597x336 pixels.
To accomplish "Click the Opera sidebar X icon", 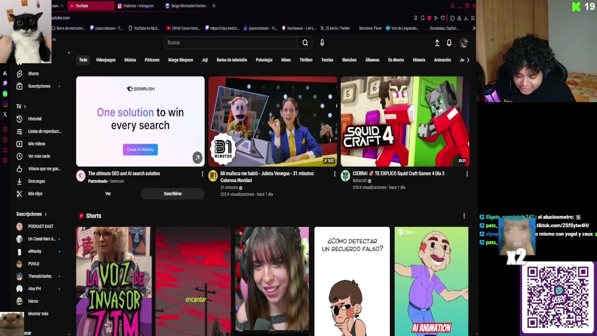I will [5, 114].
